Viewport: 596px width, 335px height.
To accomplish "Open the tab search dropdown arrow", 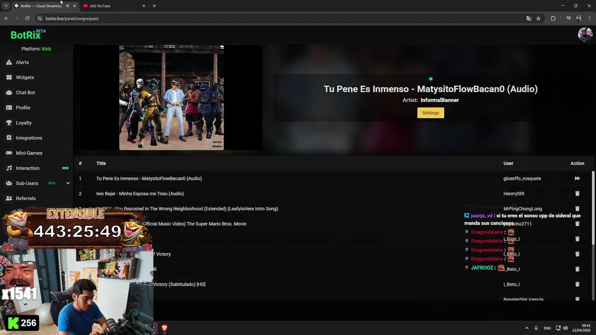I will coord(6,6).
